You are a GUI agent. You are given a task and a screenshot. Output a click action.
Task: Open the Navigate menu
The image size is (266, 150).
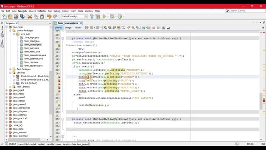(22, 11)
